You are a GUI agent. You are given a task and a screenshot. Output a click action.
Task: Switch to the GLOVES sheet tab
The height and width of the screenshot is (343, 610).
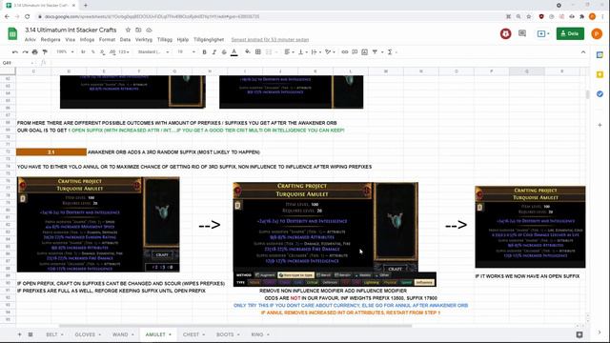point(88,334)
